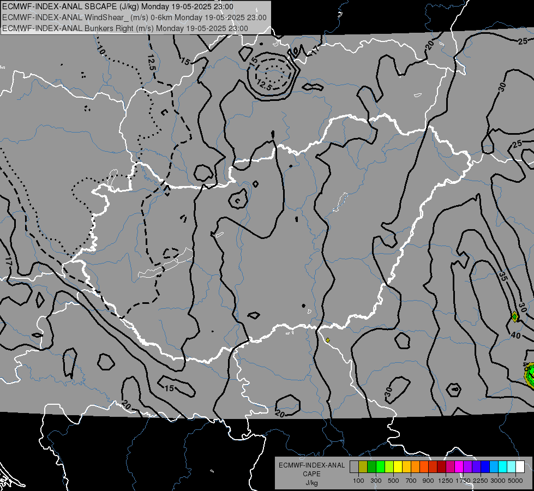534x491 pixels.
Task: Click the legend value 5000
Action: click(x=515, y=481)
